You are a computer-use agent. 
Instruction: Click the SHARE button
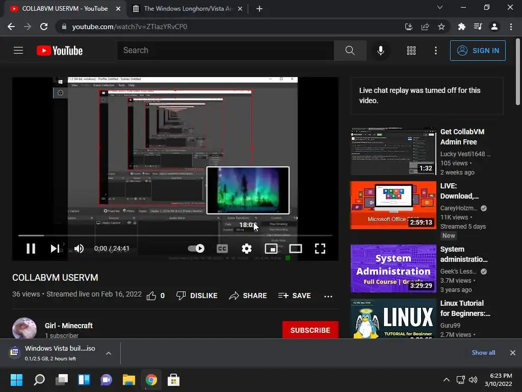(248, 296)
